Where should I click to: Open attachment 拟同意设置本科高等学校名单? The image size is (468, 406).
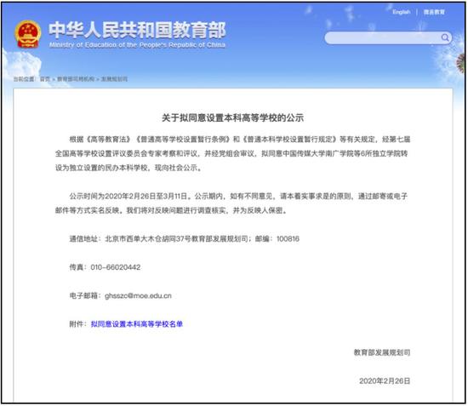137,324
